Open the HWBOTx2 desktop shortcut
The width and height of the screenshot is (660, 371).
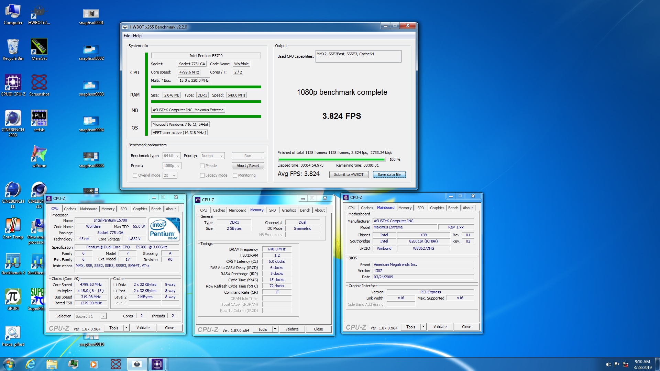(39, 14)
